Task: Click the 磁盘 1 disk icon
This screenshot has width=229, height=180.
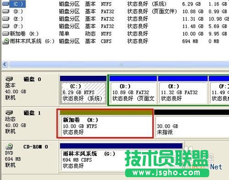Action: [x=9, y=113]
